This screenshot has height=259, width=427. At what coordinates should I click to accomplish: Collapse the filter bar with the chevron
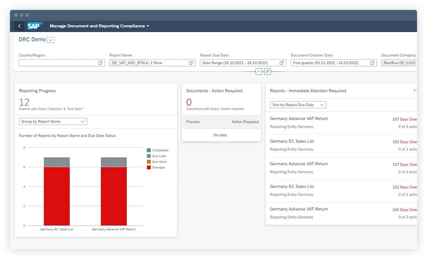pos(259,71)
